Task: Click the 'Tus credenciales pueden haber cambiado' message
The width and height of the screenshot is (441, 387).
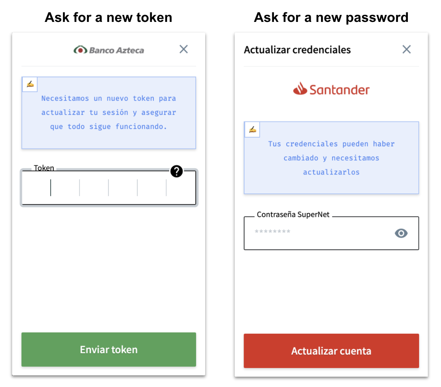Action: point(331,158)
